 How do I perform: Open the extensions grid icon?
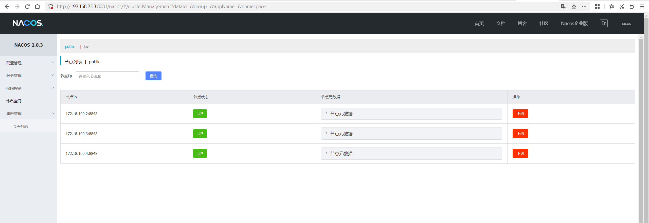click(597, 7)
